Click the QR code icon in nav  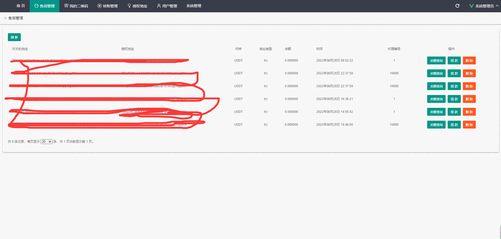(66, 6)
